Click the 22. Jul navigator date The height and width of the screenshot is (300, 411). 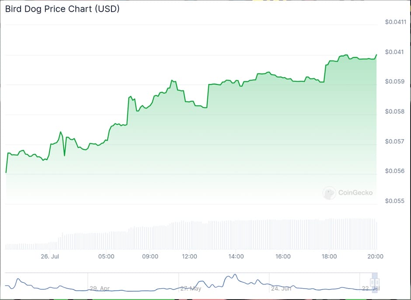tap(369, 289)
